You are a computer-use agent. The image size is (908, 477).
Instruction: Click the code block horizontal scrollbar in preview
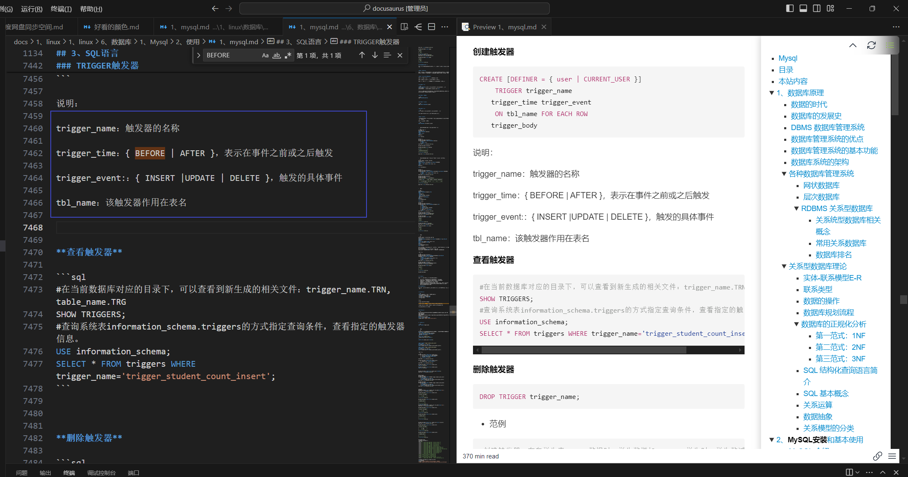point(584,350)
